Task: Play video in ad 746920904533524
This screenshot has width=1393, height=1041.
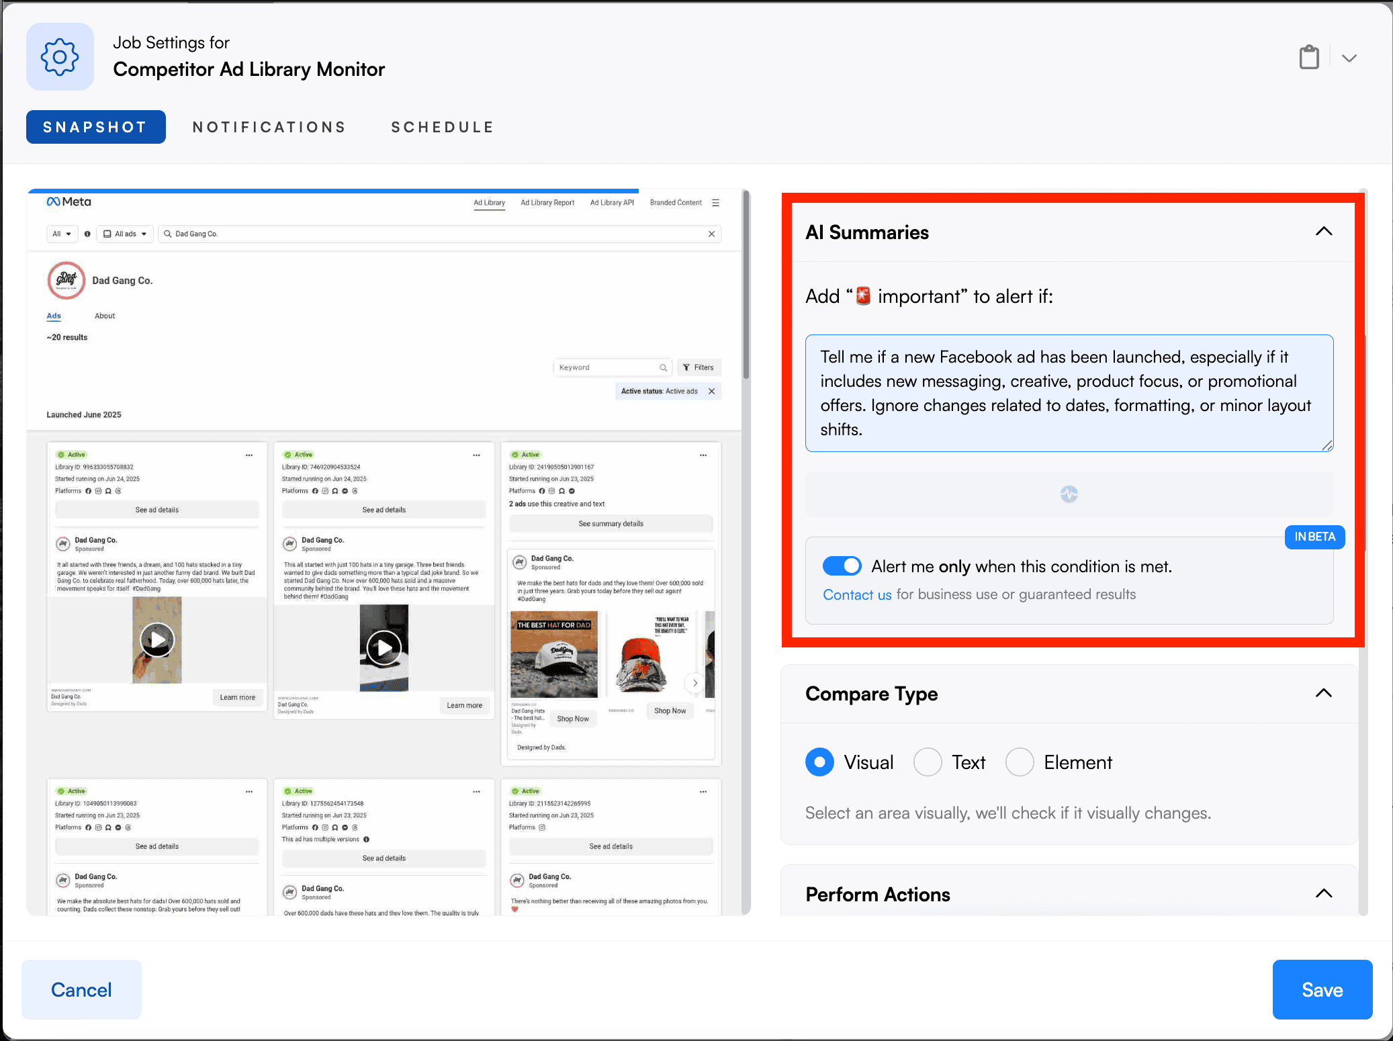Action: tap(384, 648)
